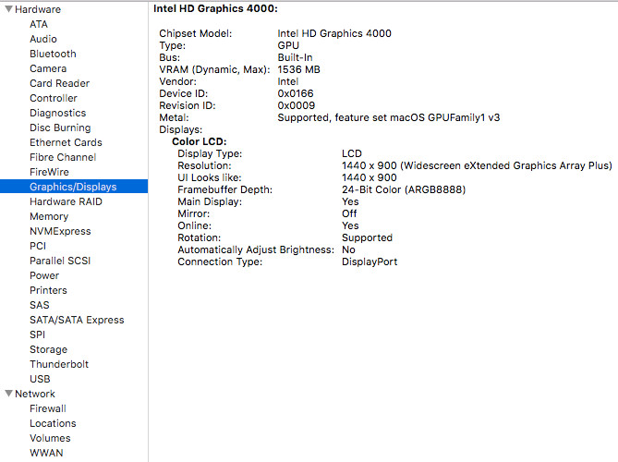Screen dimensions: 618x462
Task: Select Card Reader in the sidebar
Action: pyautogui.click(x=59, y=83)
